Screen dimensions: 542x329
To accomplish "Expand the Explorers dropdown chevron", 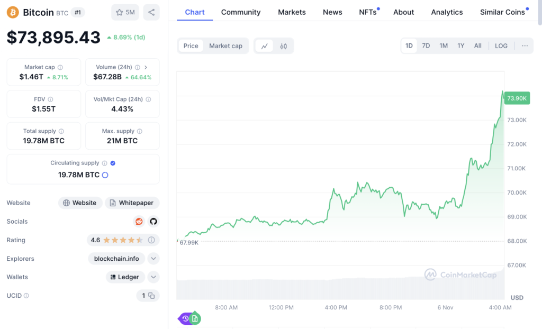I will tap(153, 259).
